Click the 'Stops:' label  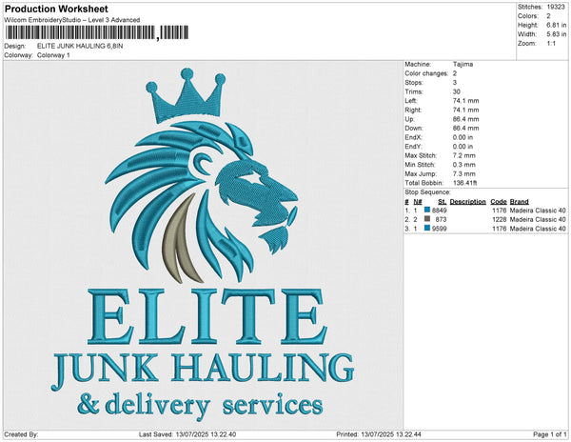[x=414, y=83]
